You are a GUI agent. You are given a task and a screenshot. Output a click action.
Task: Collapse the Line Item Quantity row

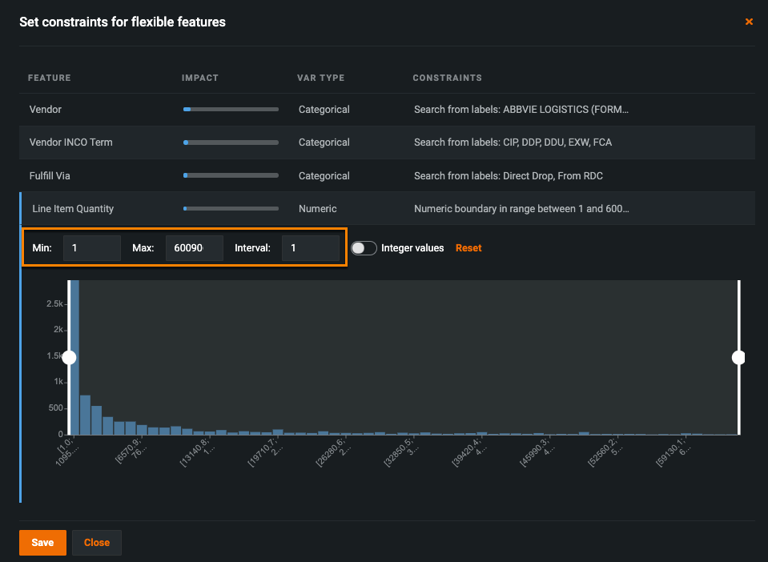tap(73, 209)
